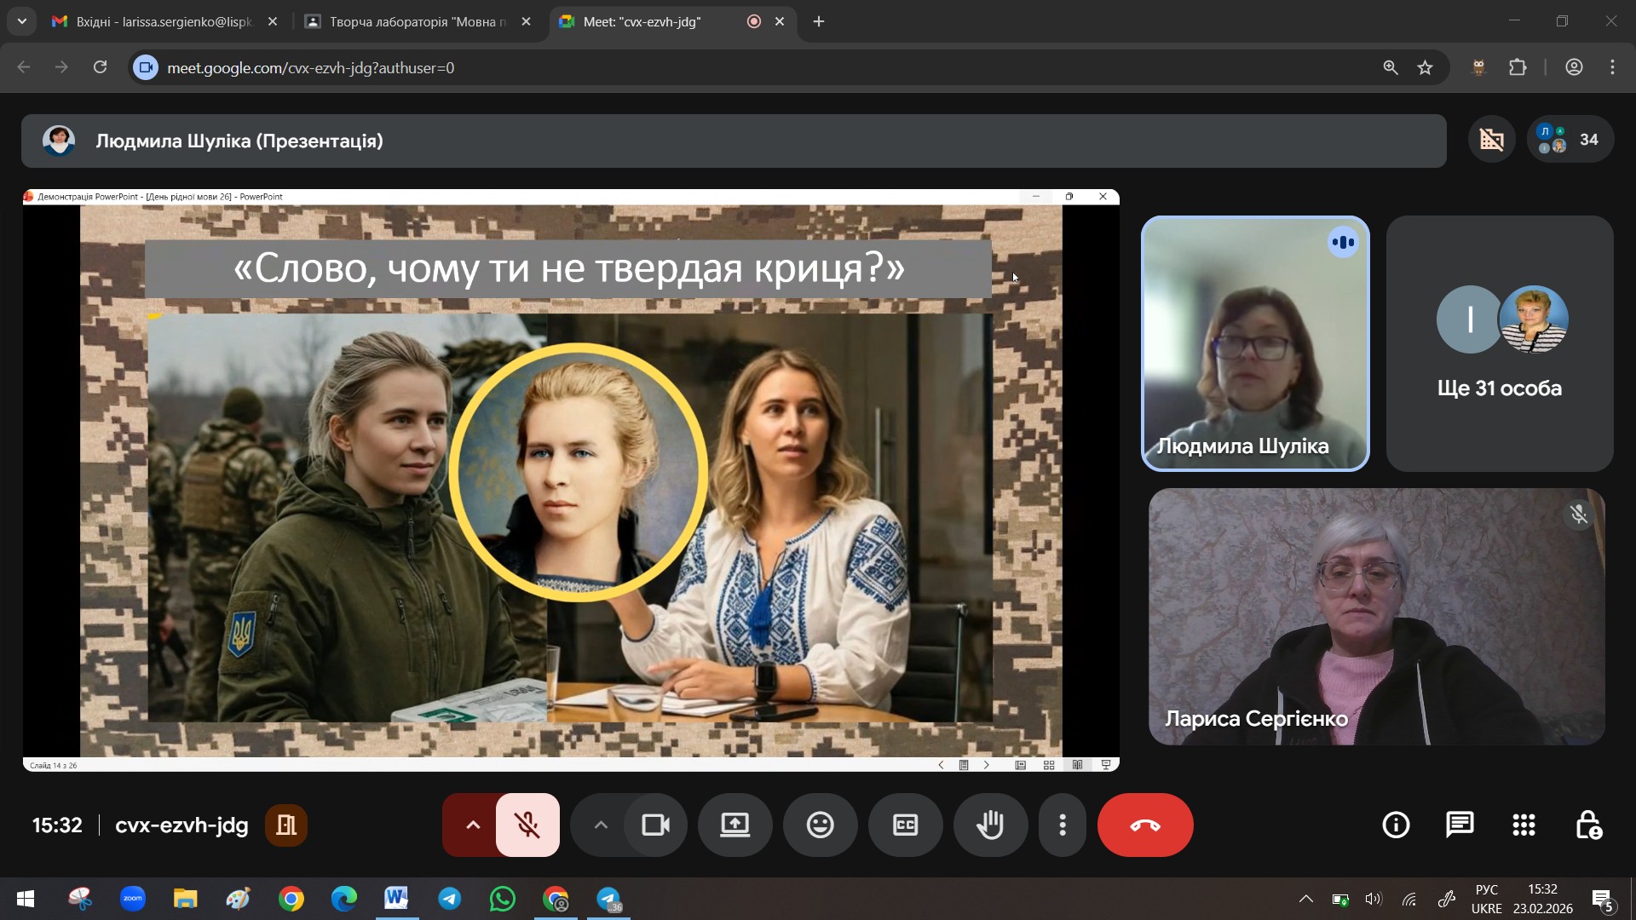Show all 34 participants

(x=1570, y=140)
